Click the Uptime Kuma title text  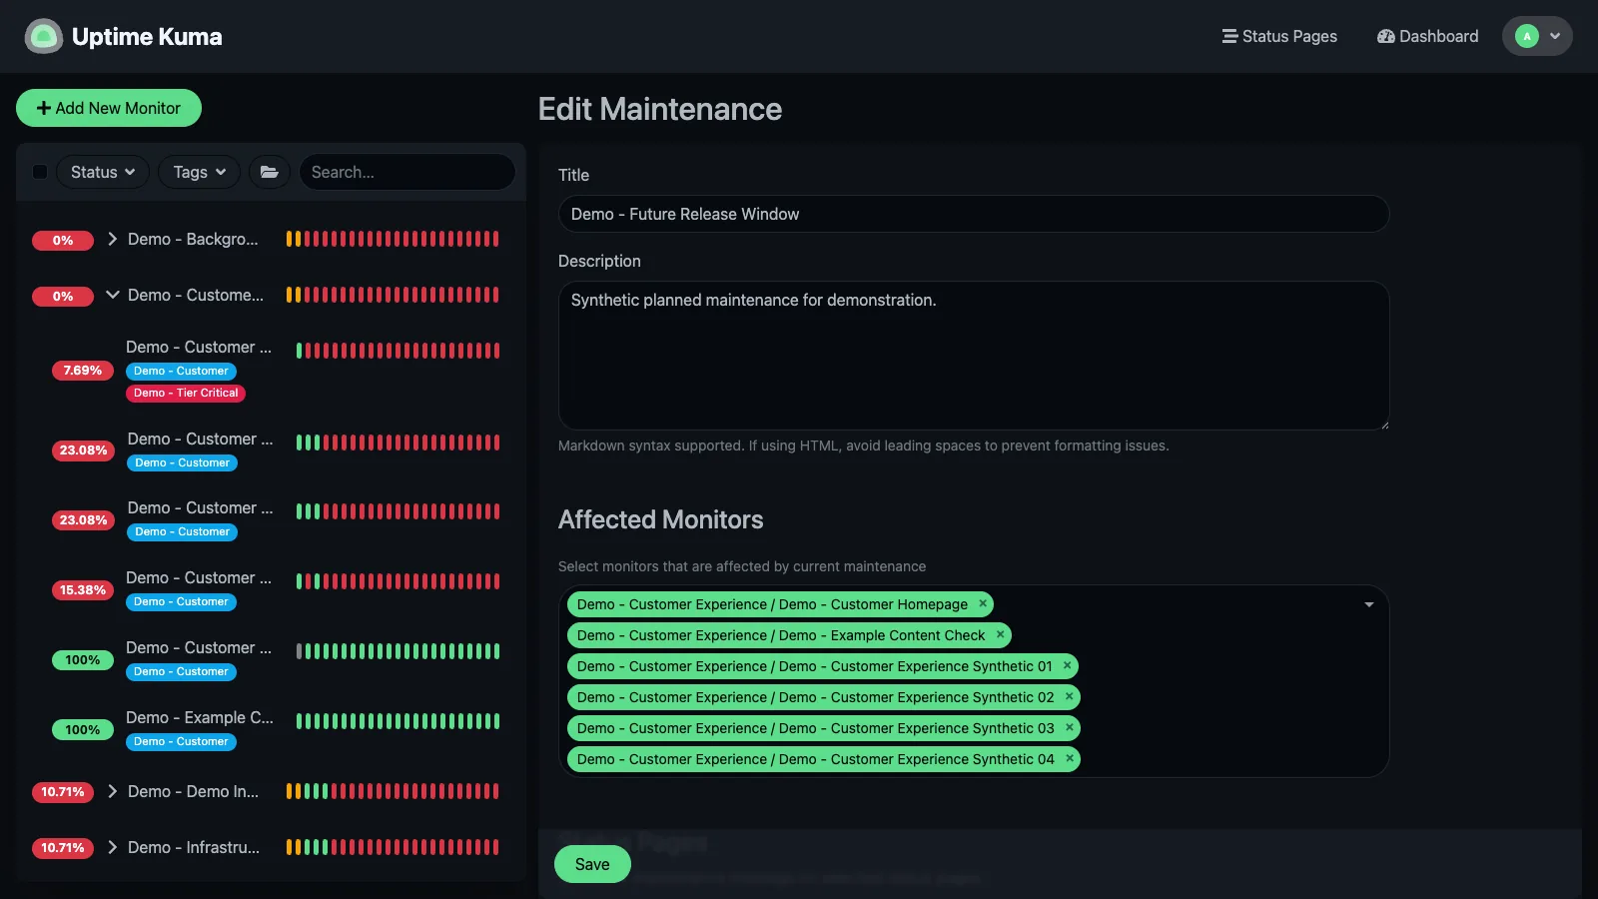click(147, 37)
